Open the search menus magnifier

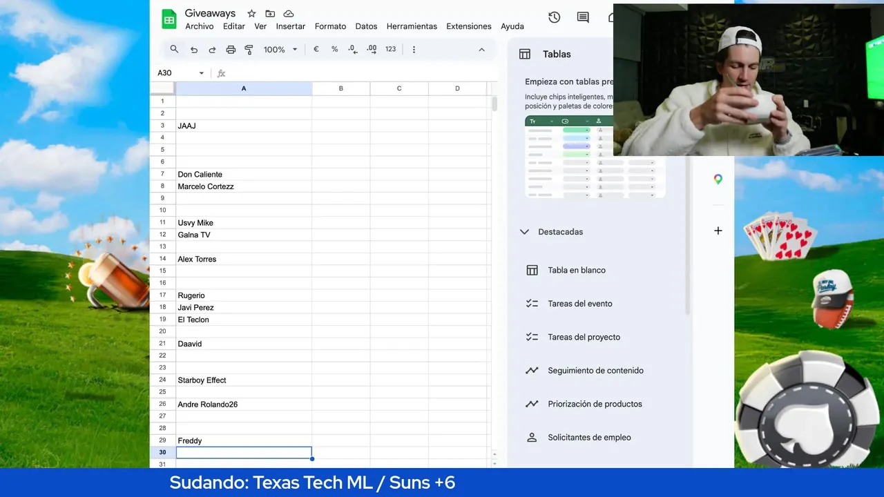(x=174, y=49)
